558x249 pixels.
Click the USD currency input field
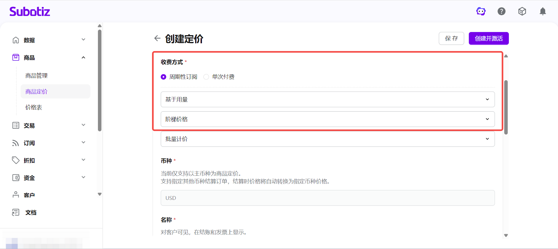coord(327,198)
